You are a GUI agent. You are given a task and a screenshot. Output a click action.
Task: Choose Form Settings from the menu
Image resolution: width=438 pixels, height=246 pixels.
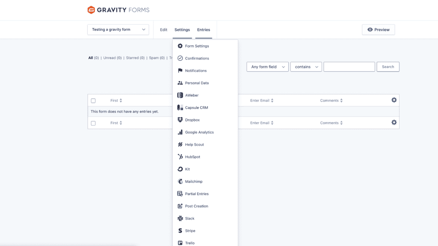205,46
